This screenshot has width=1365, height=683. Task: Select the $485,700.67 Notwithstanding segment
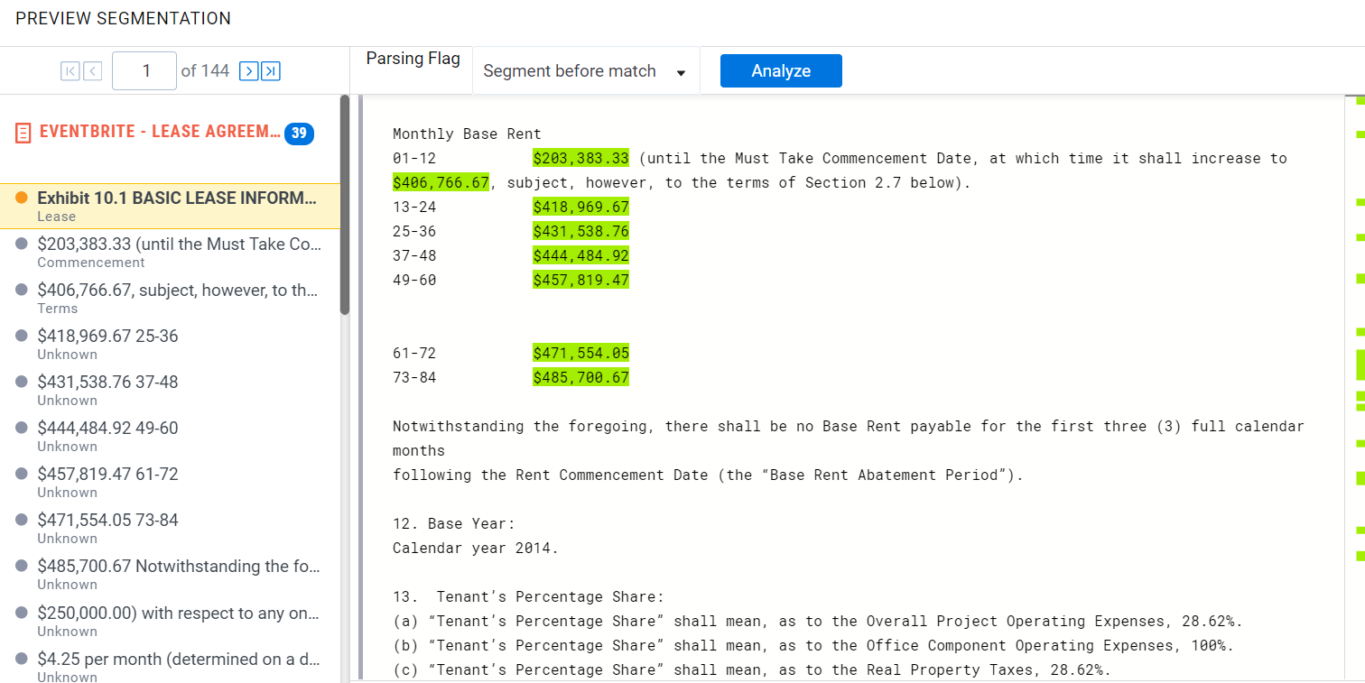point(170,575)
